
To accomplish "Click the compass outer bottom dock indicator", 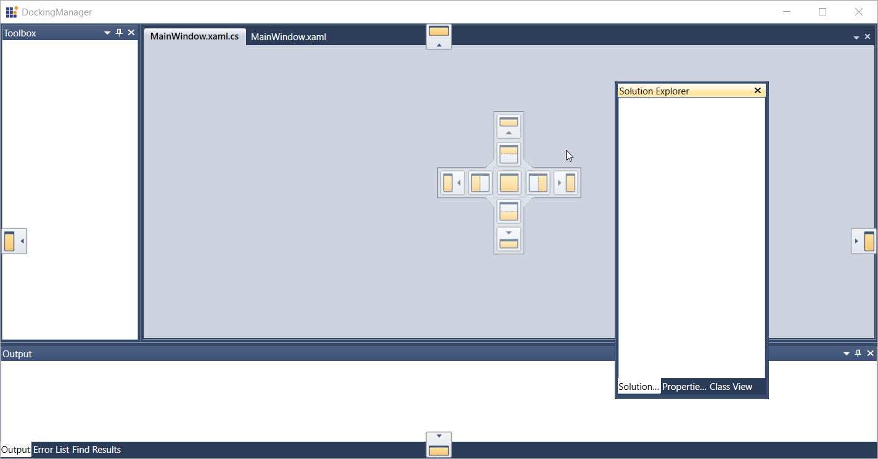I will (509, 239).
